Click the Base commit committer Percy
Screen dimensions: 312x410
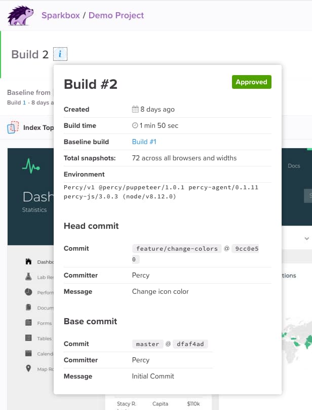(141, 360)
